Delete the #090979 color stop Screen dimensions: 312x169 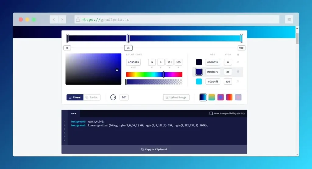tap(238, 72)
